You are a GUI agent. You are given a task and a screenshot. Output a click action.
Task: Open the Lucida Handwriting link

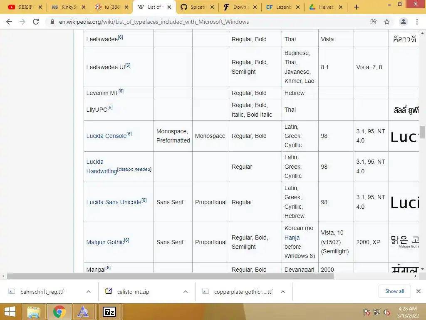(x=102, y=167)
